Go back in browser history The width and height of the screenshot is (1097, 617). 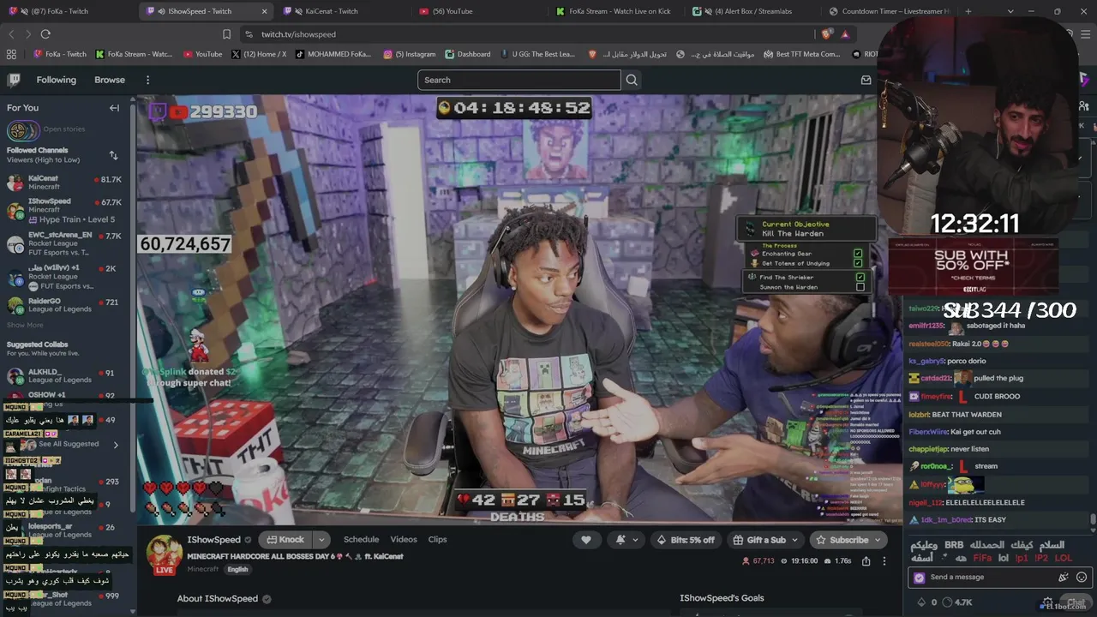coord(11,34)
